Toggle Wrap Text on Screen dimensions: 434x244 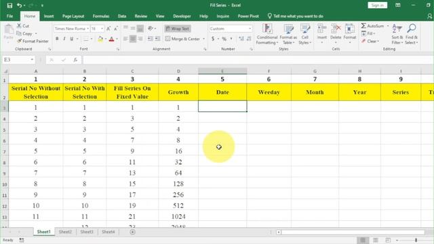[178, 28]
